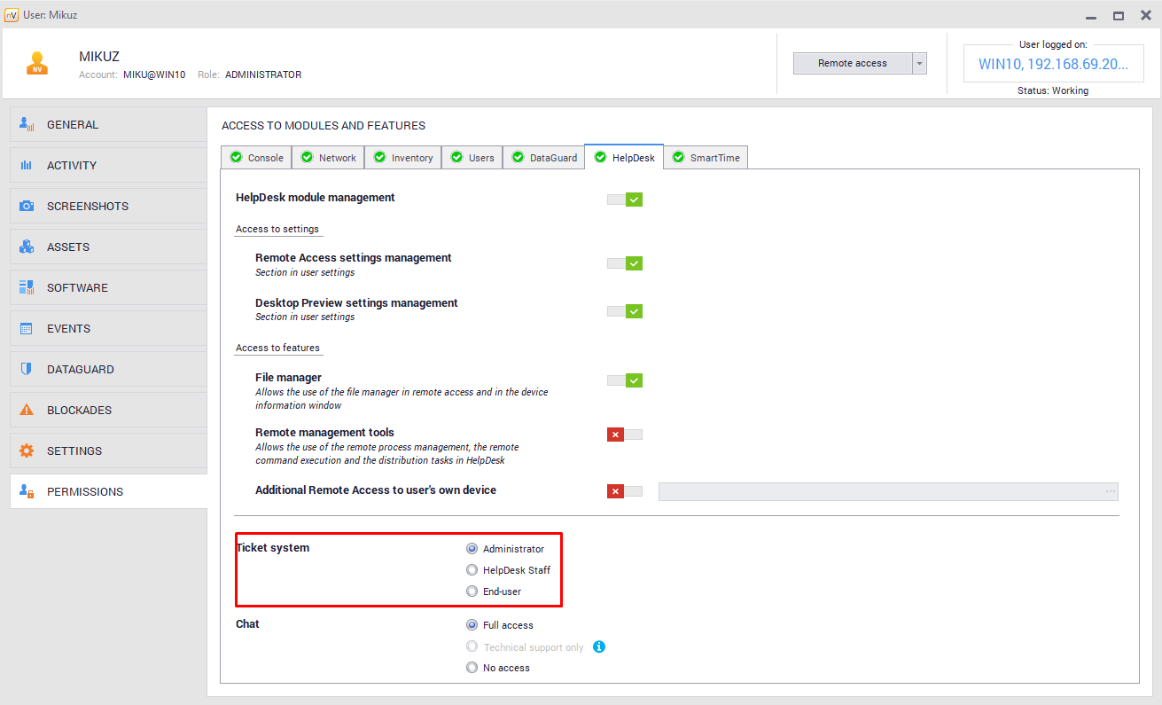Click the Settings gear icon in sidebar
The image size is (1162, 705).
click(x=27, y=450)
